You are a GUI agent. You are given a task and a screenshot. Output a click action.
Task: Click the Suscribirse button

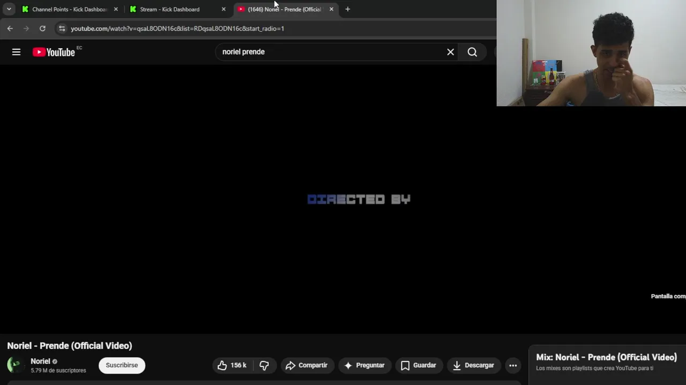coord(122,365)
